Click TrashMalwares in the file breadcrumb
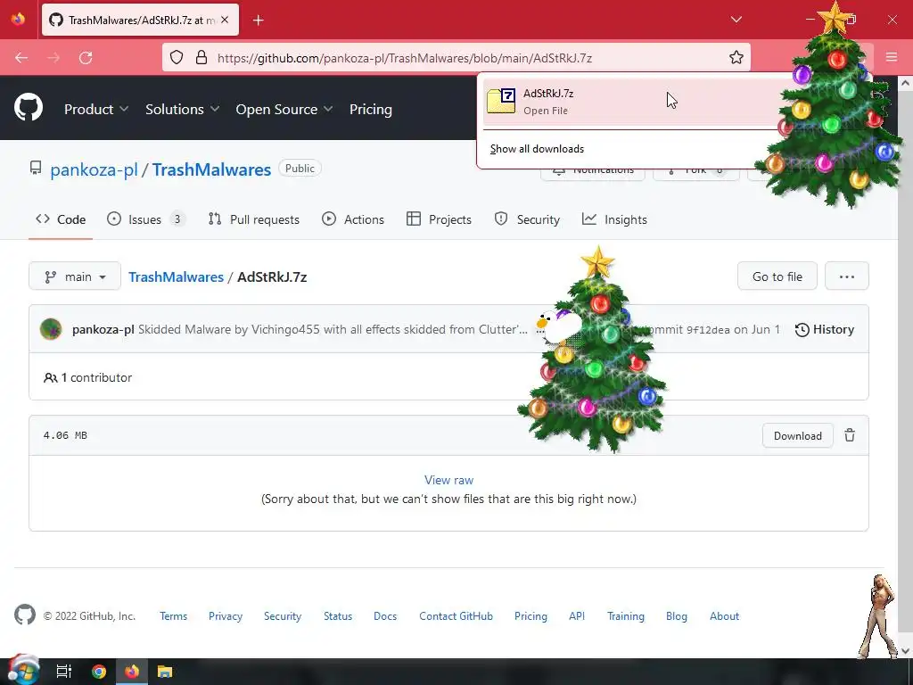This screenshot has width=913, height=685. 176,276
